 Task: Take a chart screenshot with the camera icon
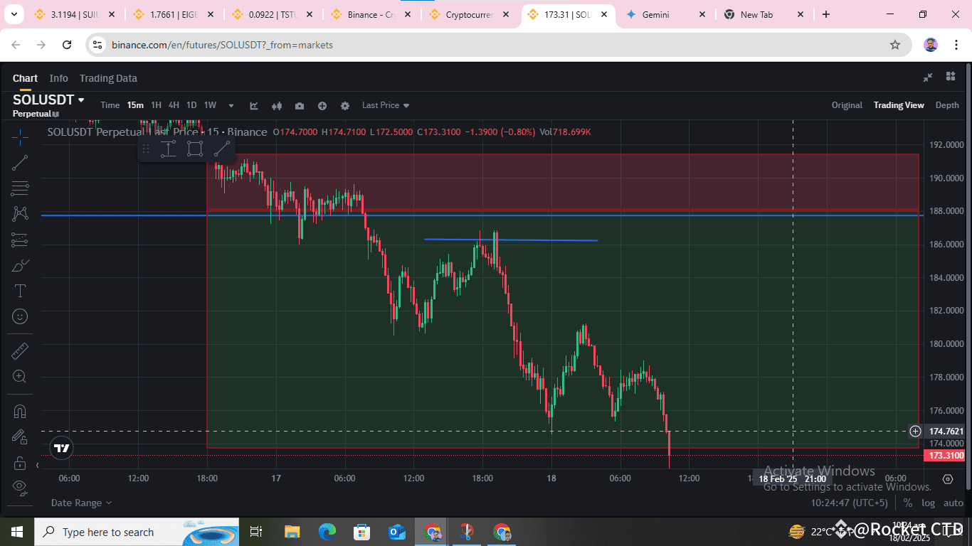[x=300, y=105]
